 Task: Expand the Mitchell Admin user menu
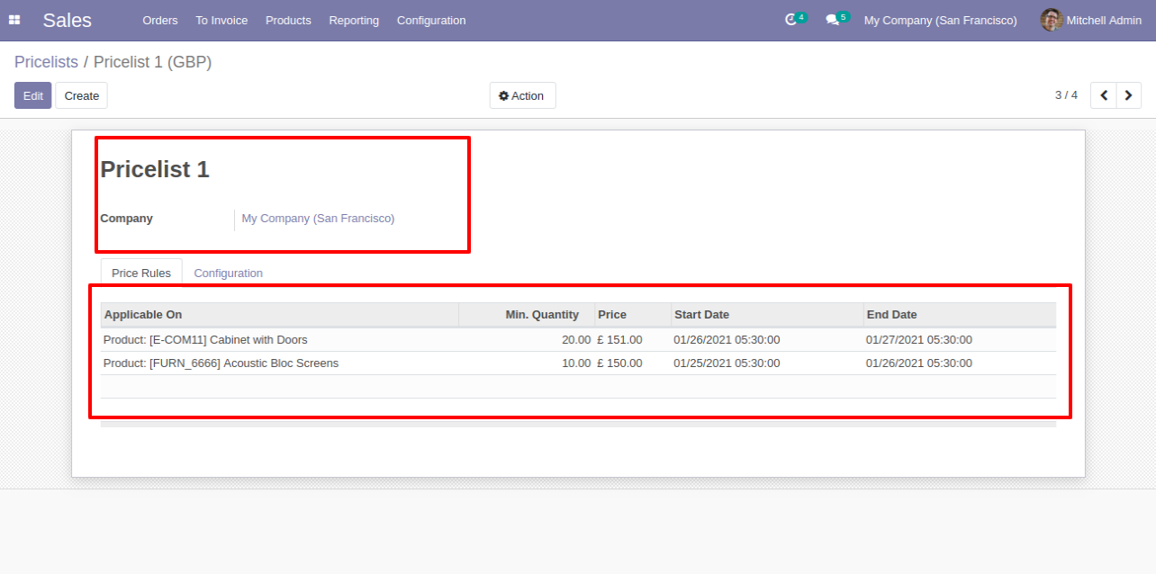click(x=1091, y=20)
